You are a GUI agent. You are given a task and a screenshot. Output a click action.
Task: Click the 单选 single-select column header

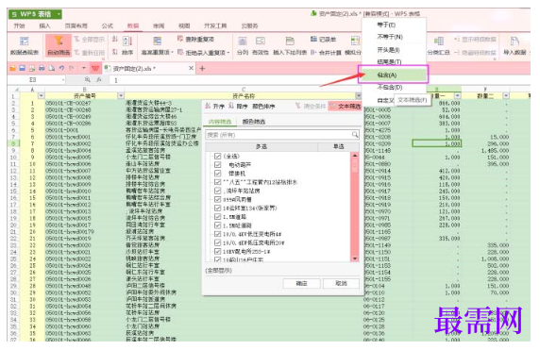(339, 146)
